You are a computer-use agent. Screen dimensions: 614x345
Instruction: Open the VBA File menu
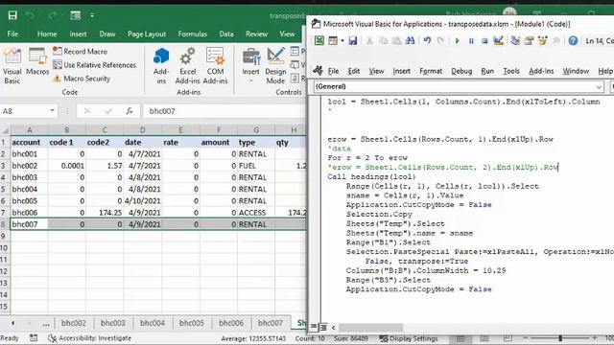point(333,71)
